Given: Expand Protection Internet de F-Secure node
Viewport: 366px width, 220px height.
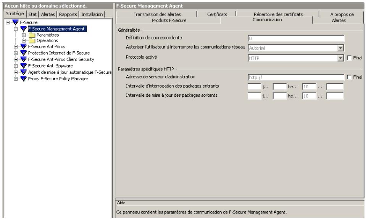Looking at the screenshot, I should pyautogui.click(x=16, y=53).
